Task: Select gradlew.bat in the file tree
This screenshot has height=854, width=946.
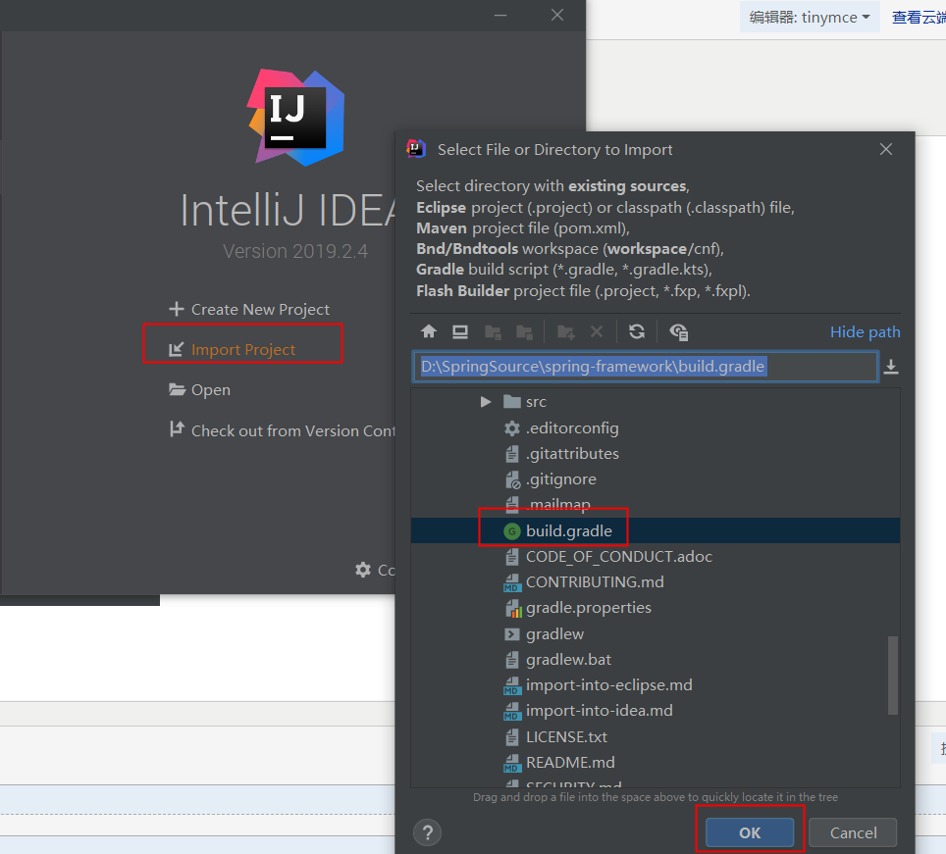Action: coord(568,660)
